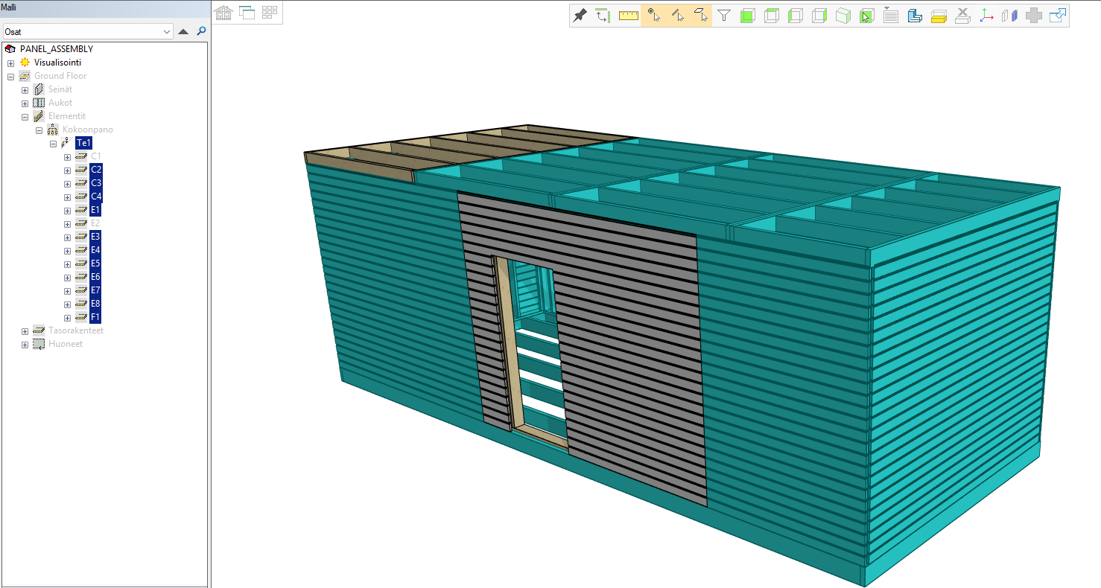Click the rotate-coordinate arrows toolbar icon
Image resolution: width=1101 pixels, height=588 pixels.
coord(603,16)
